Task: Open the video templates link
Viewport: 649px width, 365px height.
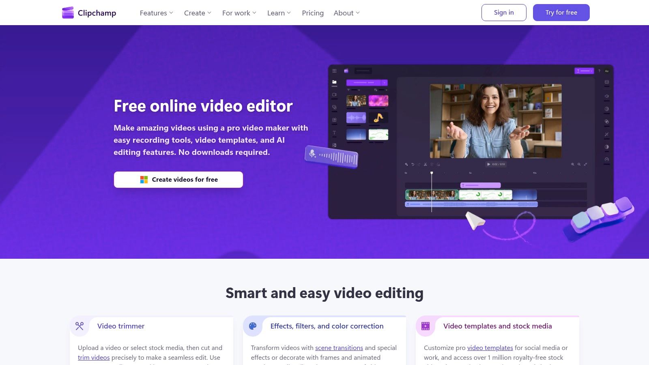Action: (x=490, y=348)
